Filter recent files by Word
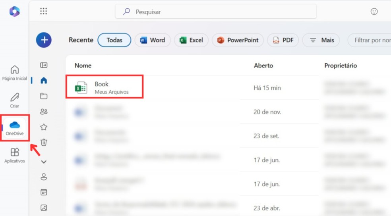This screenshot has width=391, height=216. pyautogui.click(x=153, y=40)
